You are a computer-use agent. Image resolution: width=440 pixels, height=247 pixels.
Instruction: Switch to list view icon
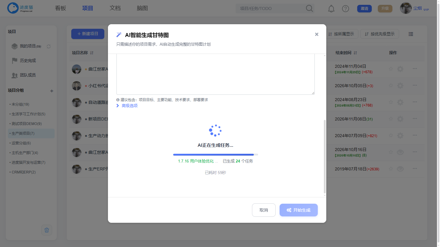[x=411, y=34]
